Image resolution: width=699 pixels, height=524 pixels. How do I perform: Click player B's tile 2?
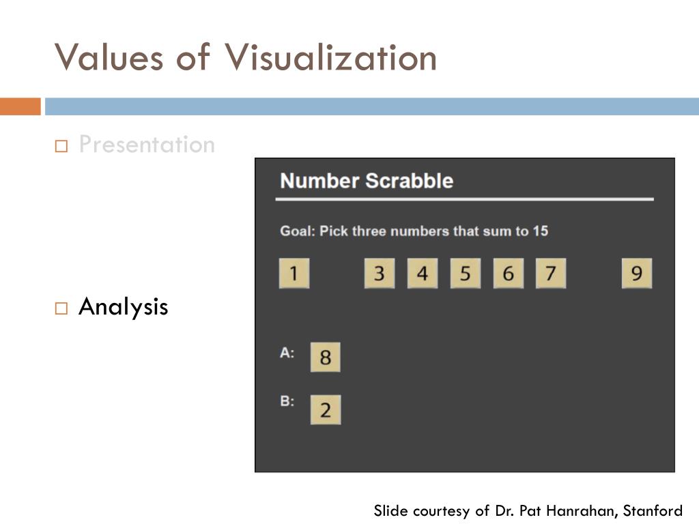(x=326, y=409)
